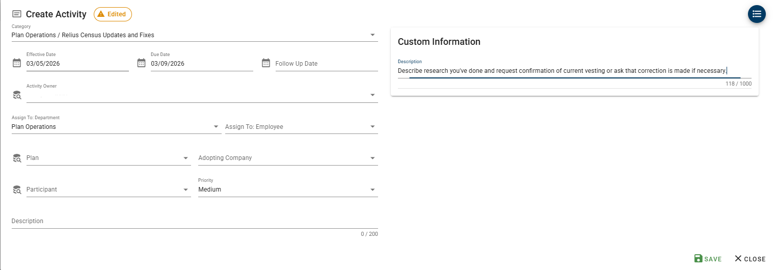Image resolution: width=776 pixels, height=270 pixels.
Task: Open the Due Date calendar icon
Action: pyautogui.click(x=142, y=63)
